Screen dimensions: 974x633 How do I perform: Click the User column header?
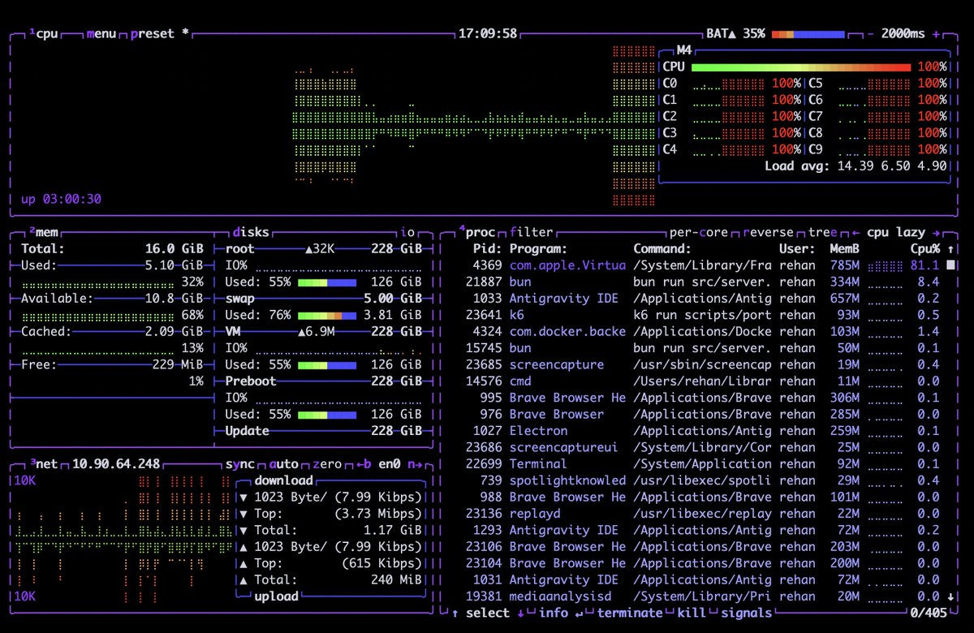[x=797, y=248]
